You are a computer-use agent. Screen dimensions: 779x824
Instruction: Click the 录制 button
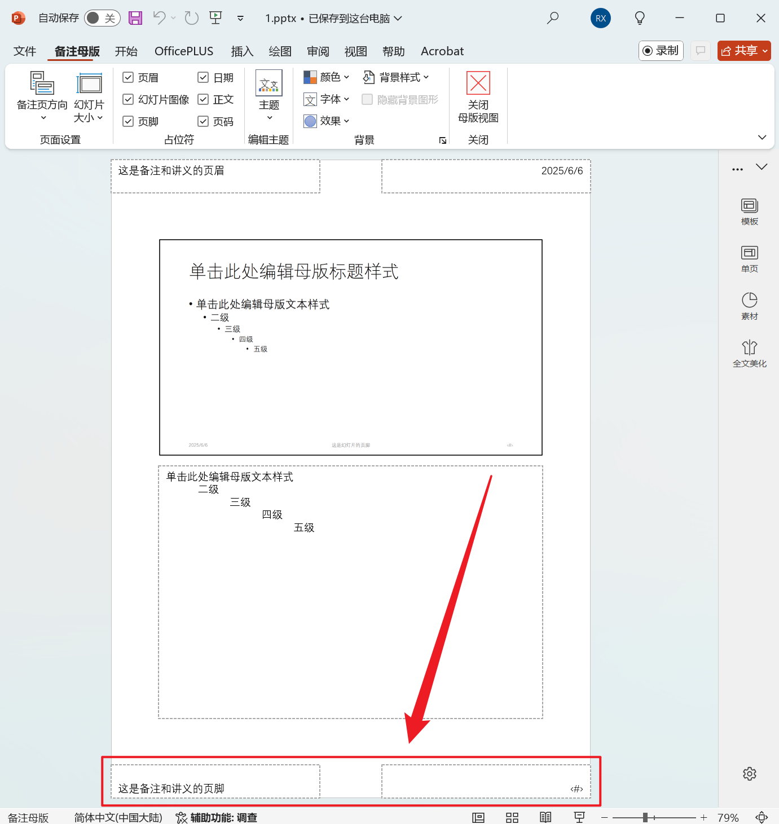(x=661, y=51)
